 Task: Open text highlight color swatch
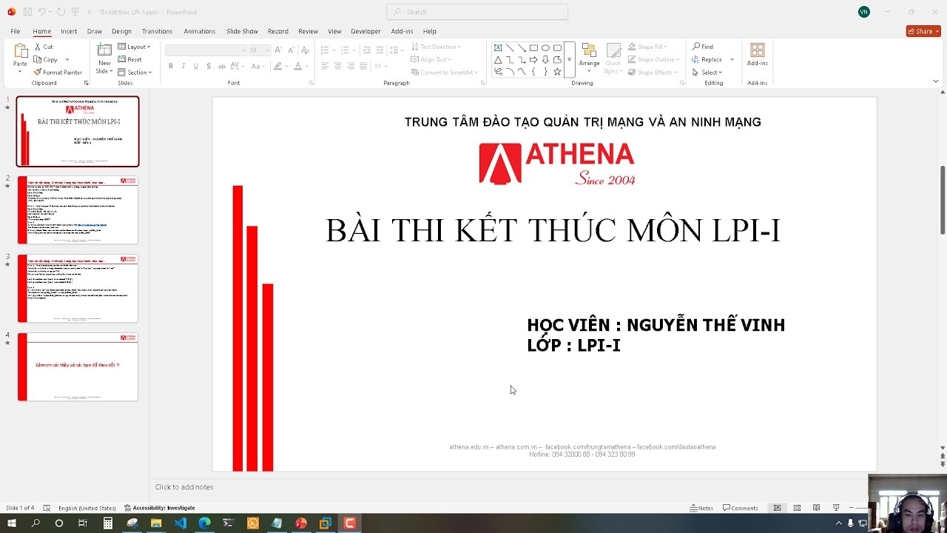[278, 66]
